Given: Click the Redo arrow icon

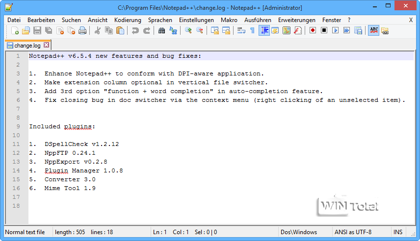Looking at the screenshot, I should point(147,30).
